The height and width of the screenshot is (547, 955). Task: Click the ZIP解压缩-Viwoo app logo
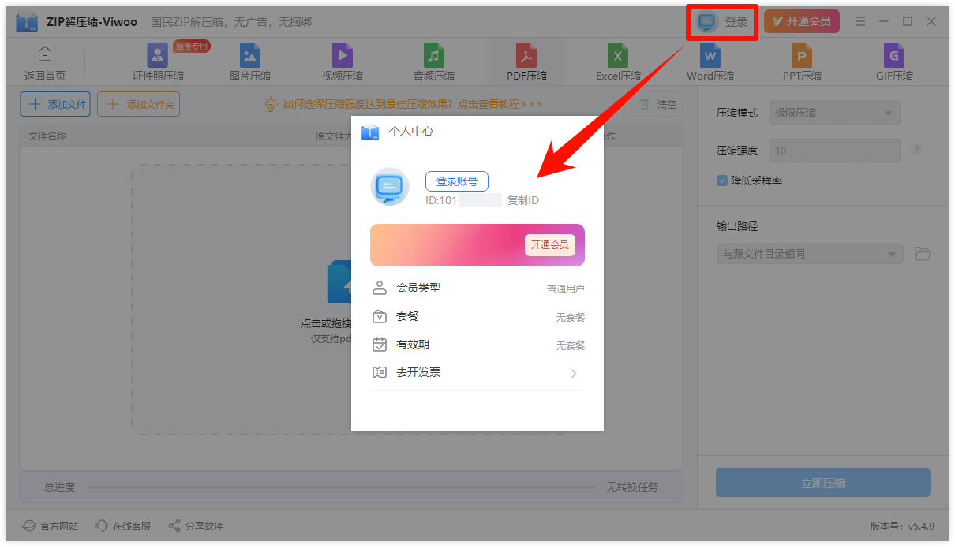26,22
